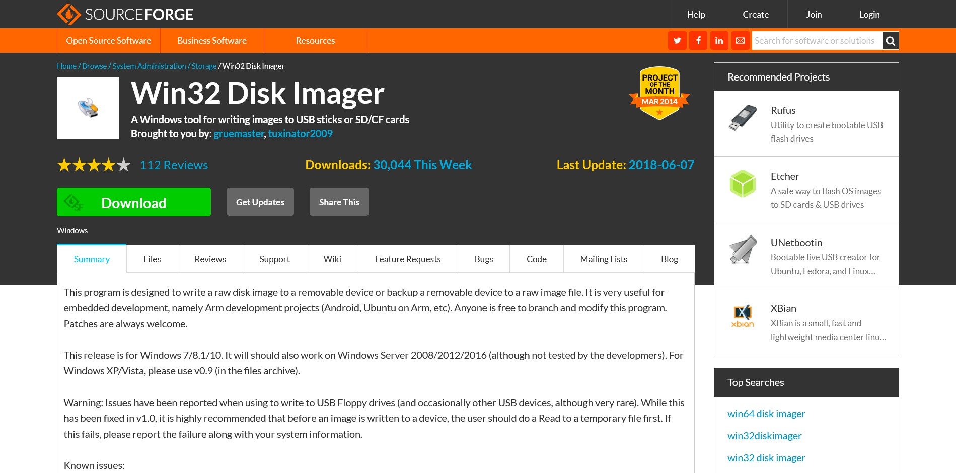Open the Rufus recommended project
Screen dimensions: 956x473
click(806, 124)
